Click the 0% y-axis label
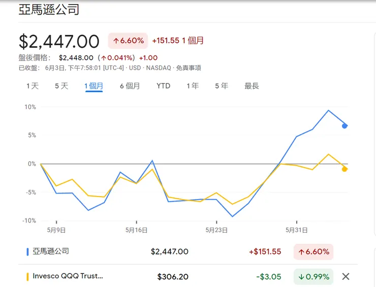The image size is (376, 287). [x=32, y=164]
